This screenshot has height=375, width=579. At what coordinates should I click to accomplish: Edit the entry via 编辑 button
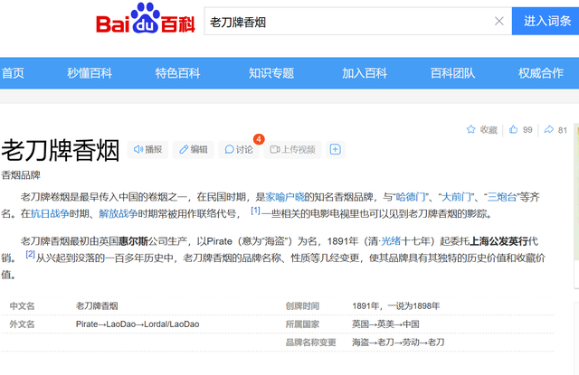(192, 149)
